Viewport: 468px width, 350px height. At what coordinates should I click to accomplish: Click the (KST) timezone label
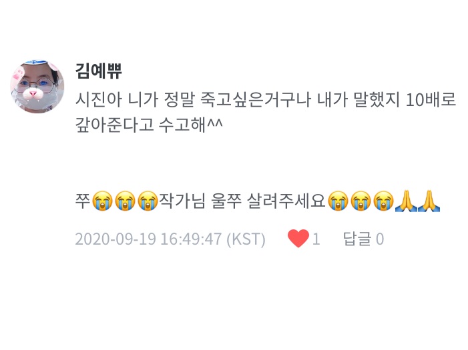point(246,239)
